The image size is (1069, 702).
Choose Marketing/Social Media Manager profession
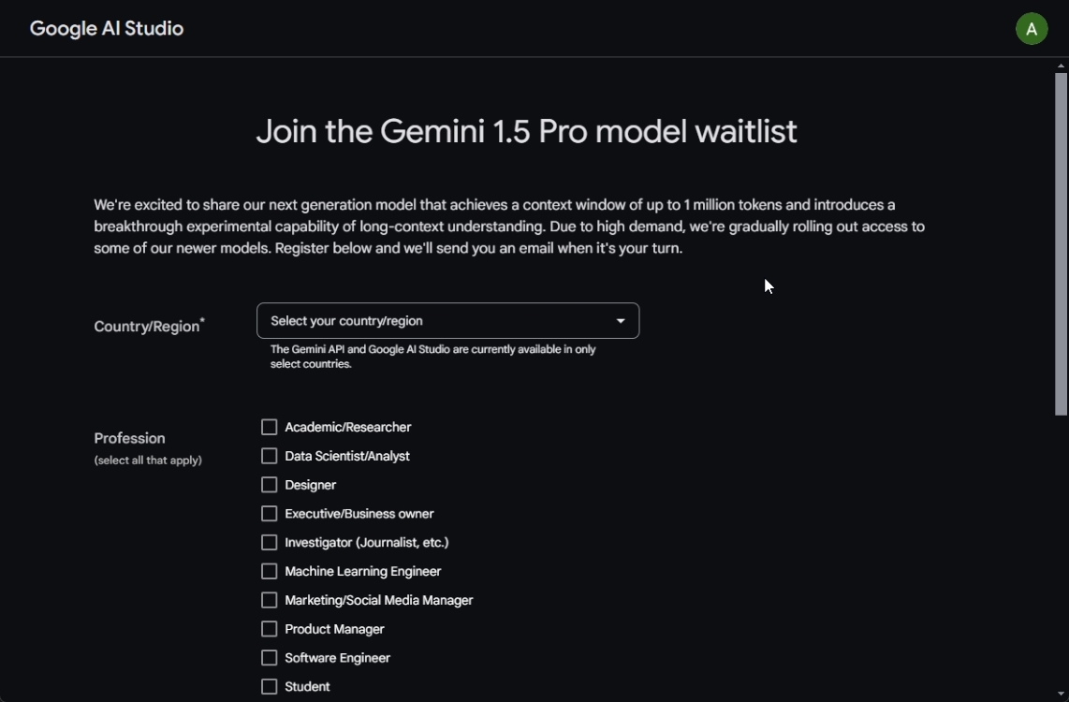coord(269,600)
